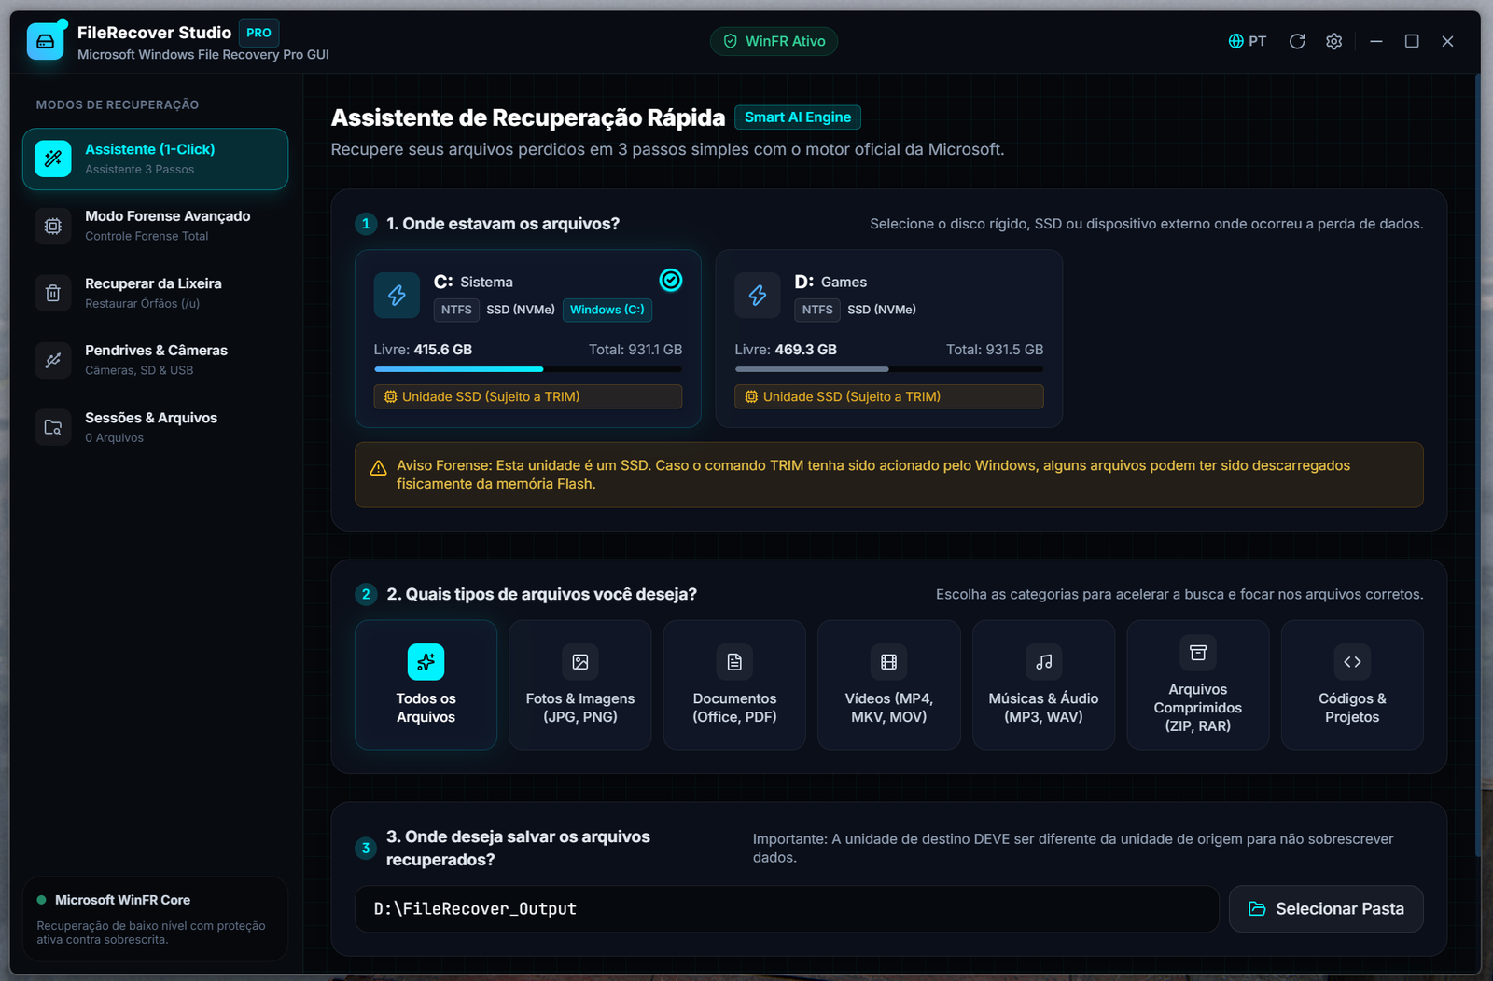Viewport: 1493px width, 981px height.
Task: Click the film icon for Vídeos
Action: (x=889, y=662)
